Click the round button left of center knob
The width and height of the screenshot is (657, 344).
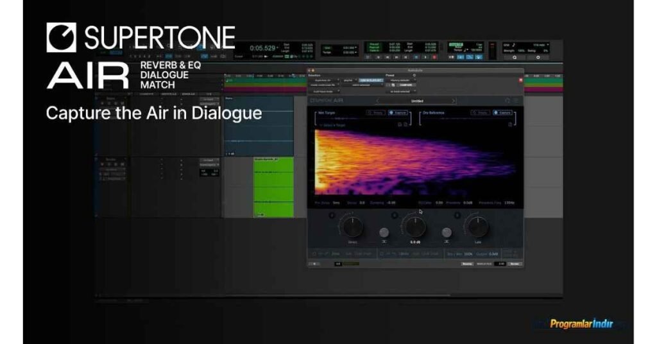pos(395,216)
